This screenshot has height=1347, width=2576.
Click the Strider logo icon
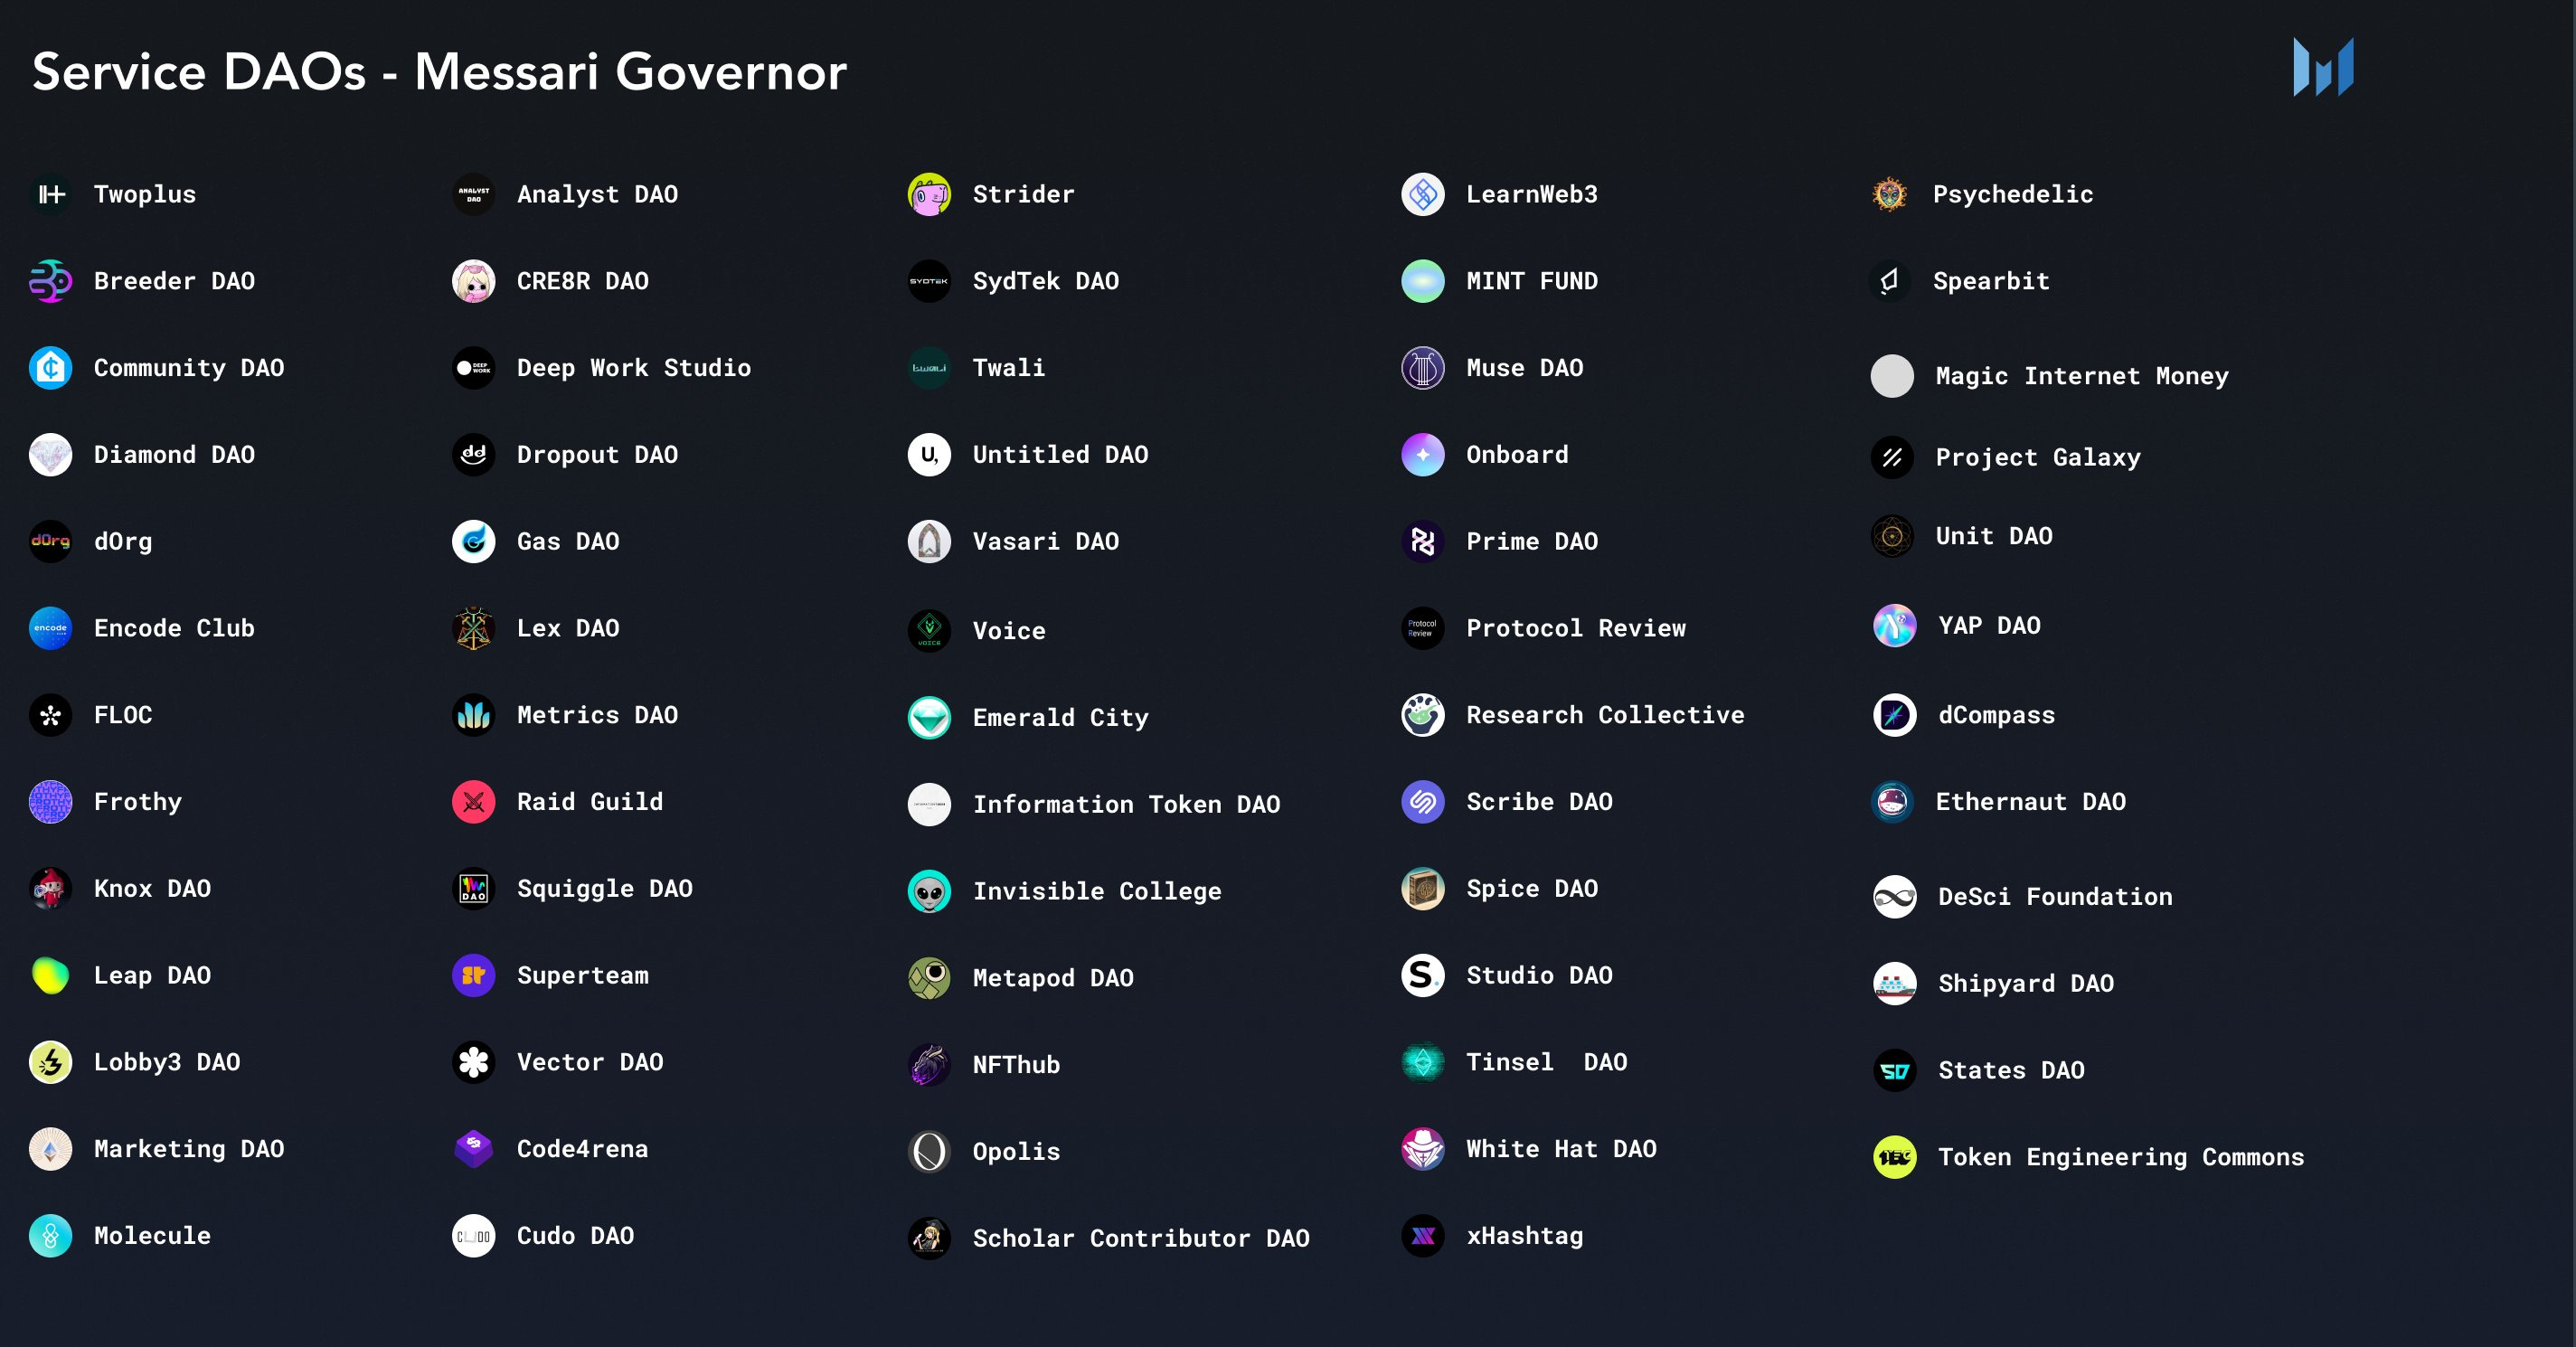coord(929,194)
